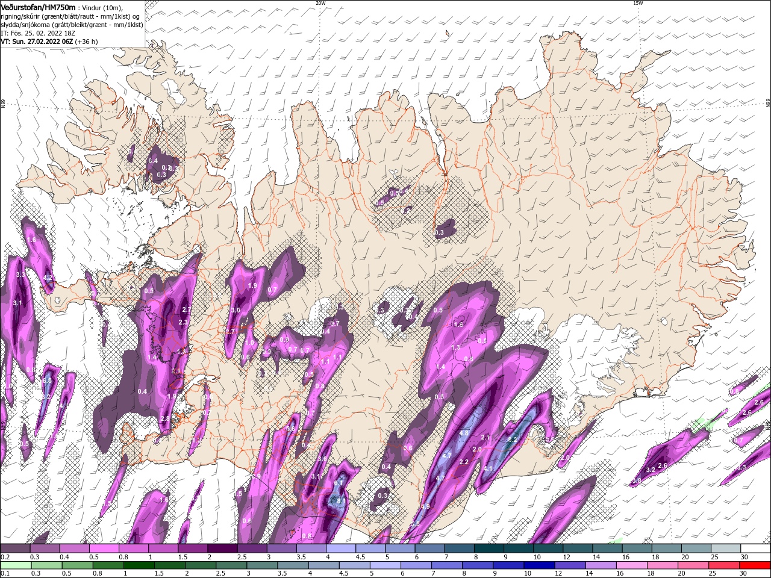Pick the crimson 25 swatch in the lower legend

(724, 565)
